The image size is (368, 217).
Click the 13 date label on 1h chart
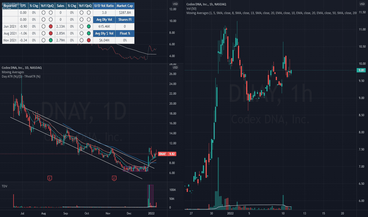click(x=304, y=213)
